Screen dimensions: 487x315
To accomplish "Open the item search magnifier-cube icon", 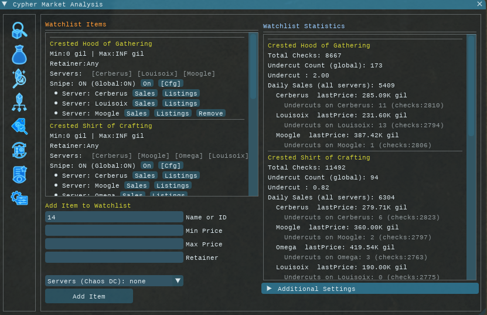I will pos(19,31).
